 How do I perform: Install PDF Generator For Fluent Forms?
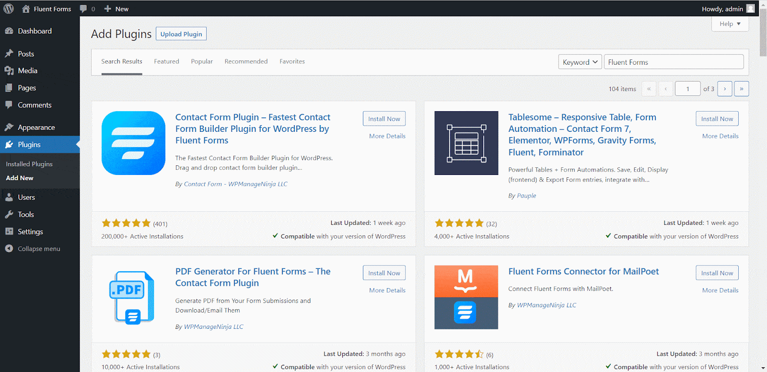(x=384, y=273)
